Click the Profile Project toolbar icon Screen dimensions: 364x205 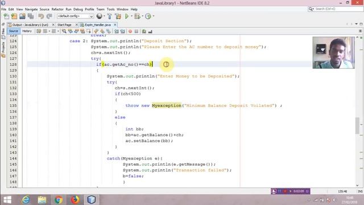point(148,17)
